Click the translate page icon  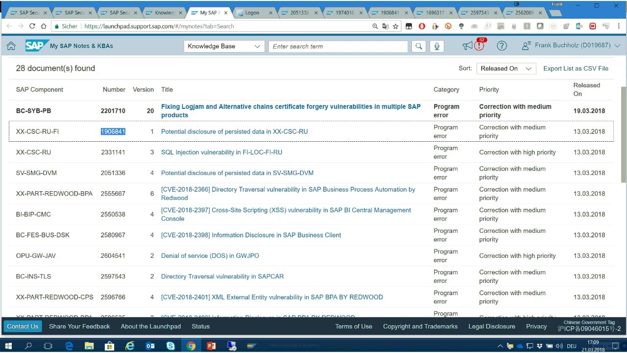pos(386,26)
